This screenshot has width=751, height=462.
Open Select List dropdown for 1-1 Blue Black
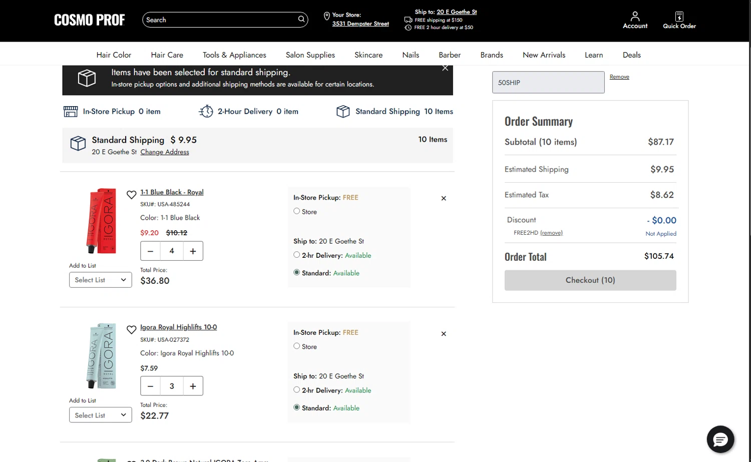[x=100, y=280]
